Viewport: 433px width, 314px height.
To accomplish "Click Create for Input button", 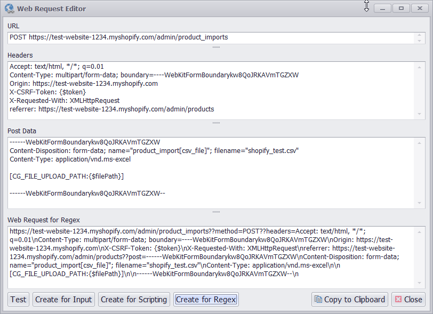I will [63, 300].
